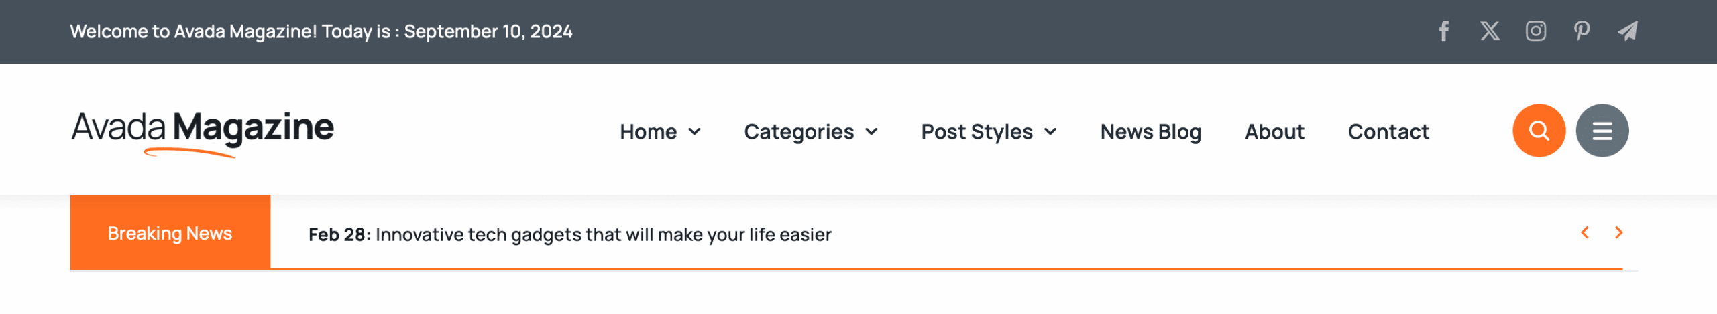The height and width of the screenshot is (314, 1717).
Task: Expand the Post Styles dropdown arrow
Action: pos(1051,132)
